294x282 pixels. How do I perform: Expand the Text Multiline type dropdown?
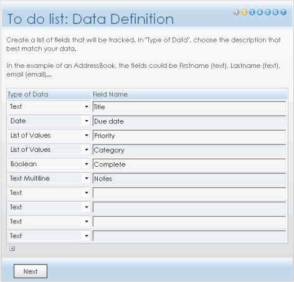click(49, 179)
